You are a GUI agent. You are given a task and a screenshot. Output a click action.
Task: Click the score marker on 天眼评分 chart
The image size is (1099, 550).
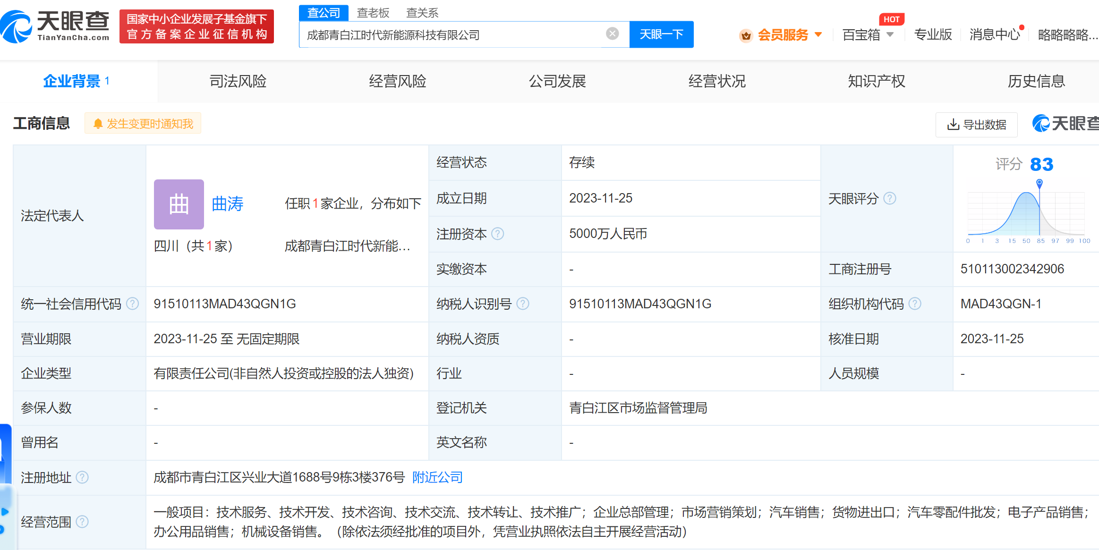point(1039,182)
